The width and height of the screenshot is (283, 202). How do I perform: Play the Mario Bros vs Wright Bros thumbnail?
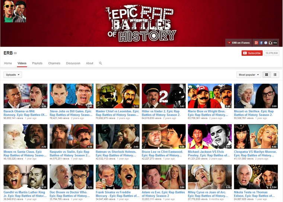[x=210, y=96]
